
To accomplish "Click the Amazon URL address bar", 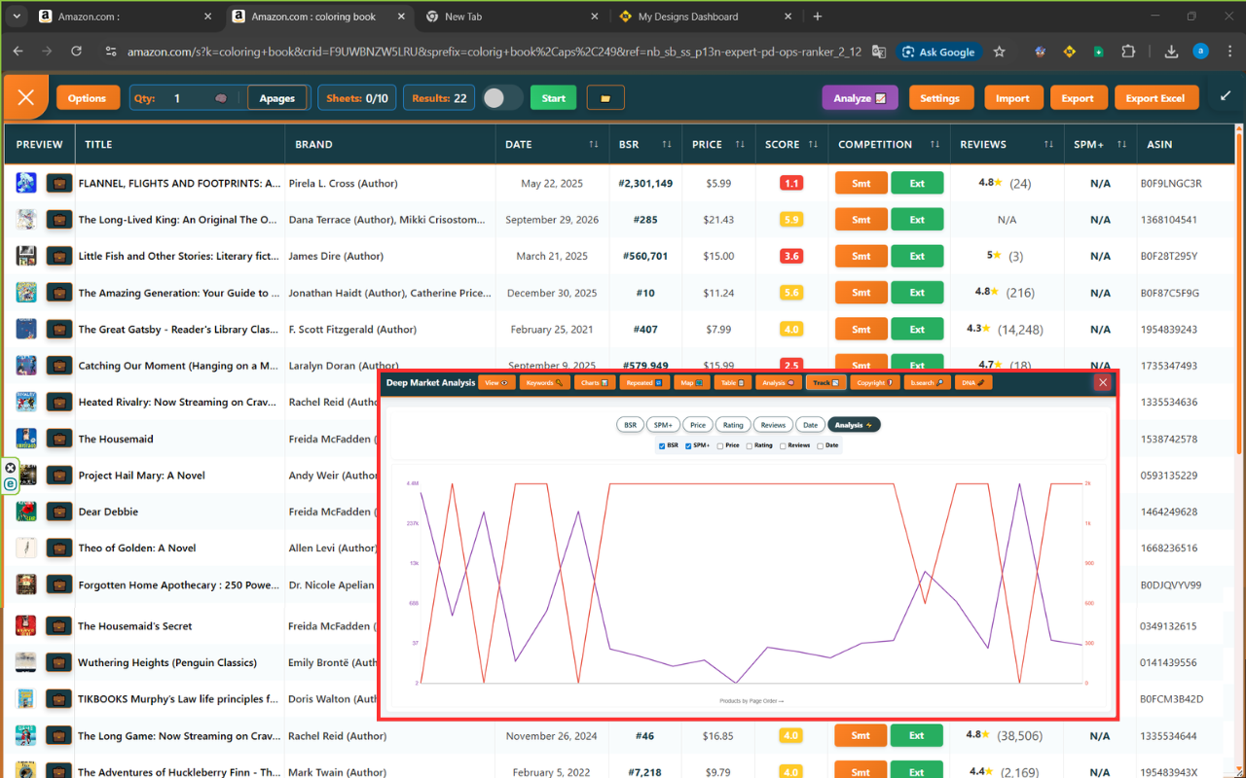I will [494, 52].
